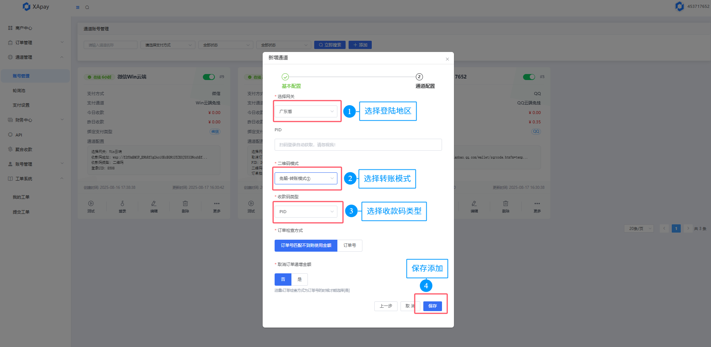The image size is (711, 347).
Task: Open the more options ellipsis on QQ card
Action: pos(537,204)
